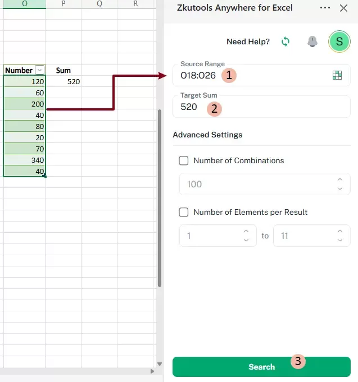Select column Q header
Viewport: 358px width, 382px height.
[x=99, y=4]
